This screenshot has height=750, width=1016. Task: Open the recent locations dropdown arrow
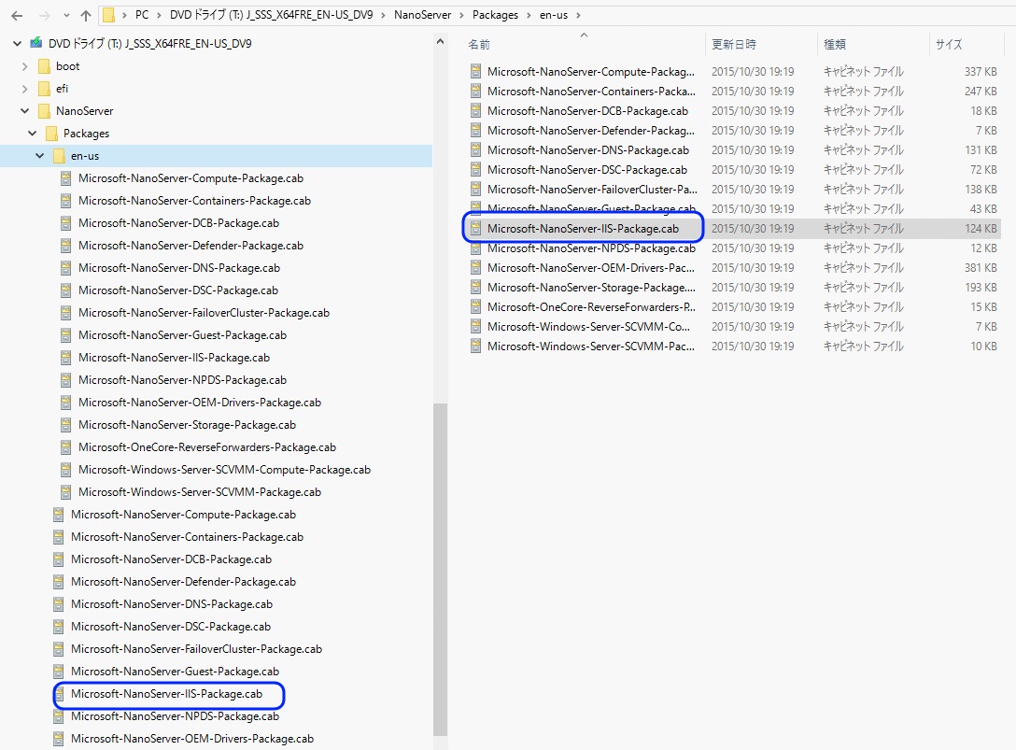(66, 15)
